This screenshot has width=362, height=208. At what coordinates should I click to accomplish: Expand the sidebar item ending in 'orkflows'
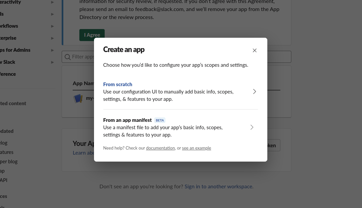tap(52, 26)
